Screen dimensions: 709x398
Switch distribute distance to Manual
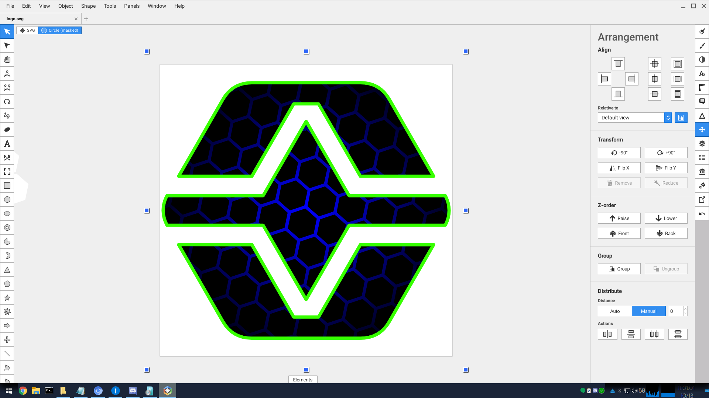(x=648, y=311)
